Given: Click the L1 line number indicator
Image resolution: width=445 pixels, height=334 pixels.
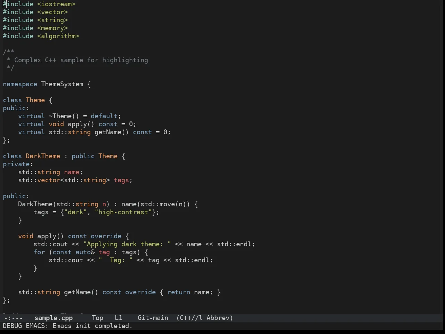Looking at the screenshot, I should (x=119, y=318).
